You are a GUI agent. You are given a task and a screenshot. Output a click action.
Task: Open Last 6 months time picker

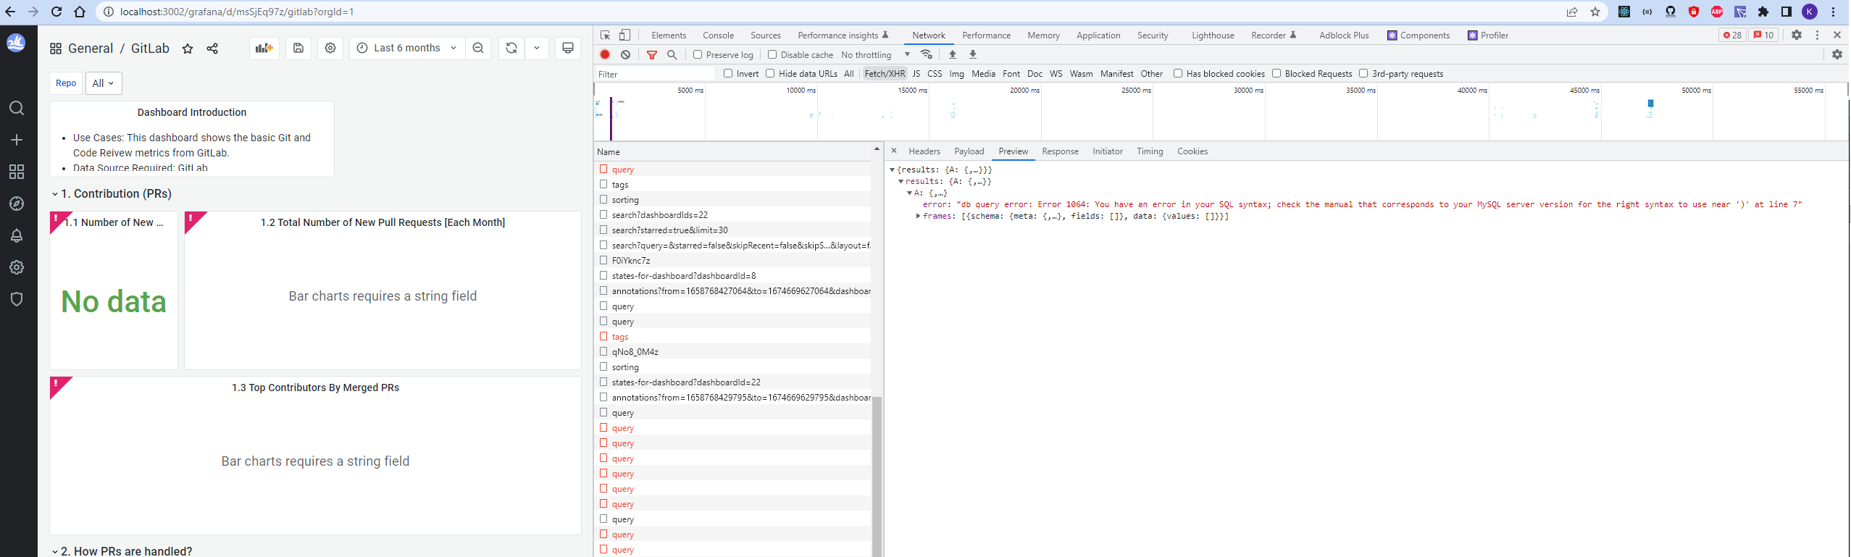coord(407,48)
